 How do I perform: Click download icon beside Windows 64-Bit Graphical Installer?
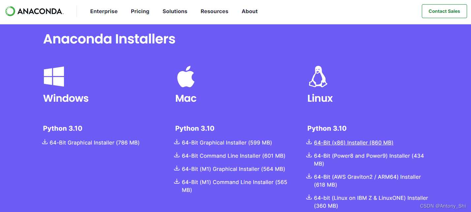45,142
